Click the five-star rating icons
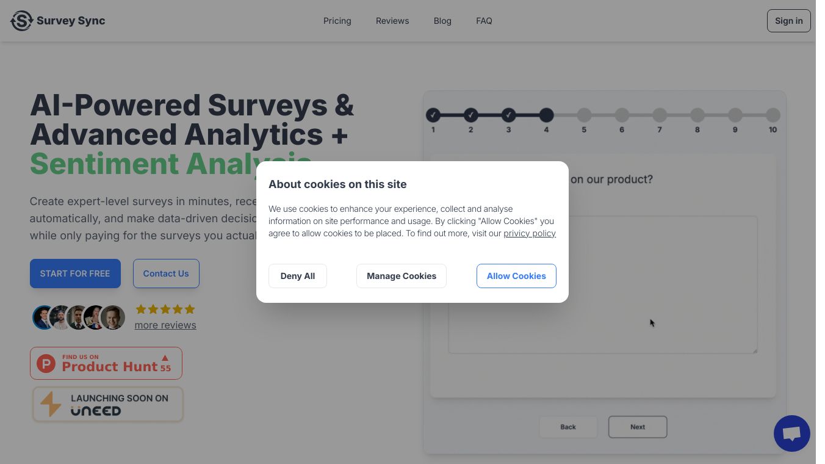This screenshot has height=464, width=825. tap(165, 309)
